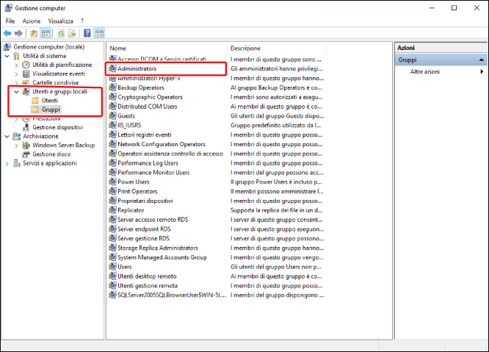This screenshot has width=489, height=352.
Task: Click the Export list toolbar icon
Action: click(72, 33)
